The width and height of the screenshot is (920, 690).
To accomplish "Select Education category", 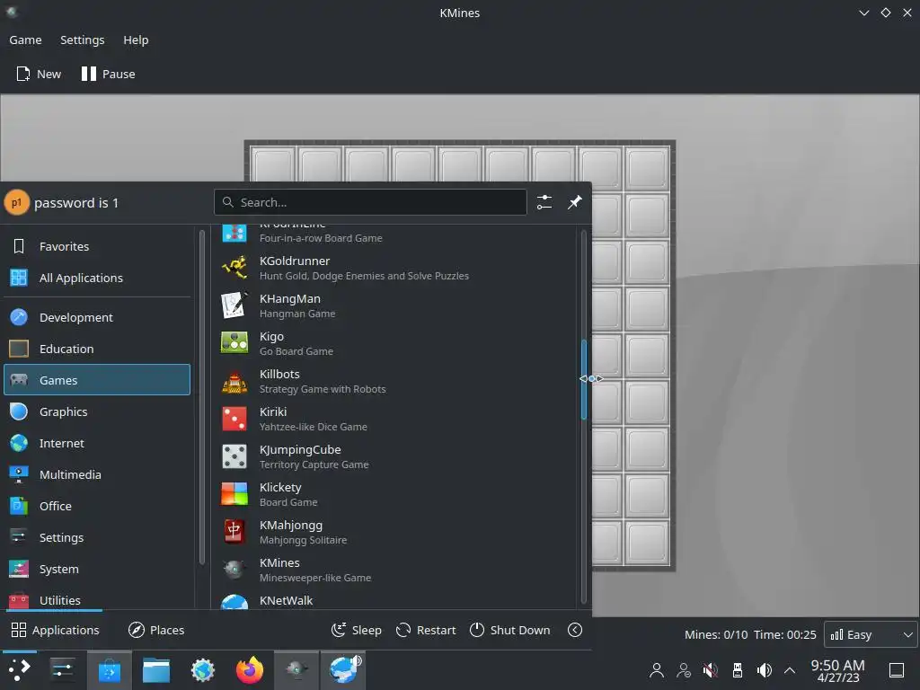I will [97, 349].
